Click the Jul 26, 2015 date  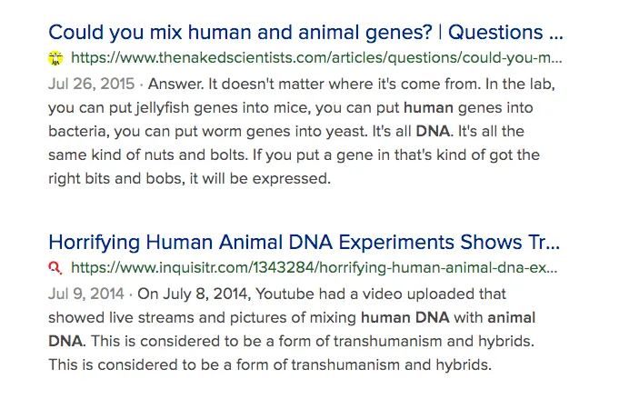91,84
